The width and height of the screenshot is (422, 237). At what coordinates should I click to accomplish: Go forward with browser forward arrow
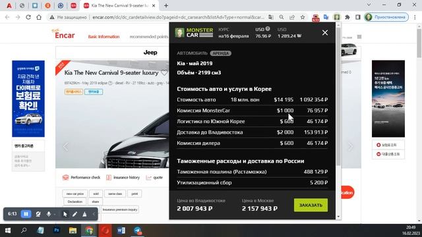[18, 17]
